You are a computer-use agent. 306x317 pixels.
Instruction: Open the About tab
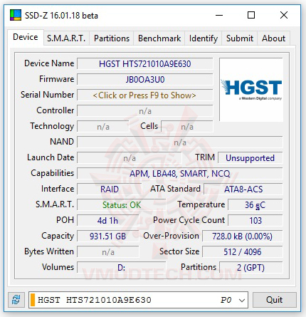coord(273,38)
